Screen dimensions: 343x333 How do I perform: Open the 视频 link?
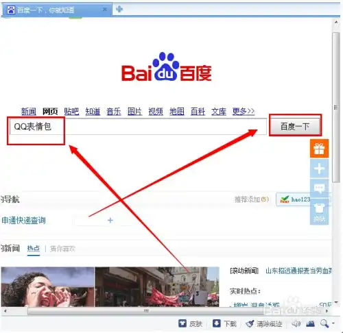156,112
